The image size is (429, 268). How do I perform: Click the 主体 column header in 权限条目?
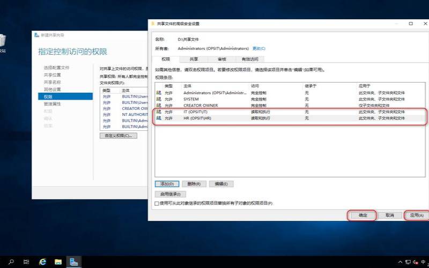187,86
